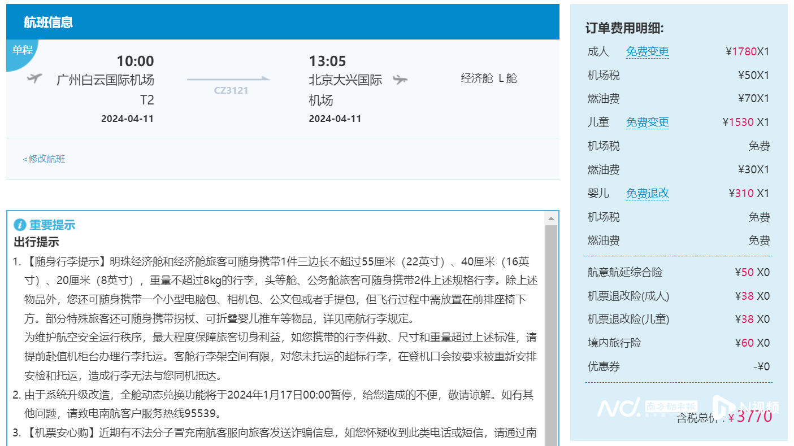The height and width of the screenshot is (446, 794).
Task: Open 免费退改 policy for 婴儿 fare
Action: [647, 194]
